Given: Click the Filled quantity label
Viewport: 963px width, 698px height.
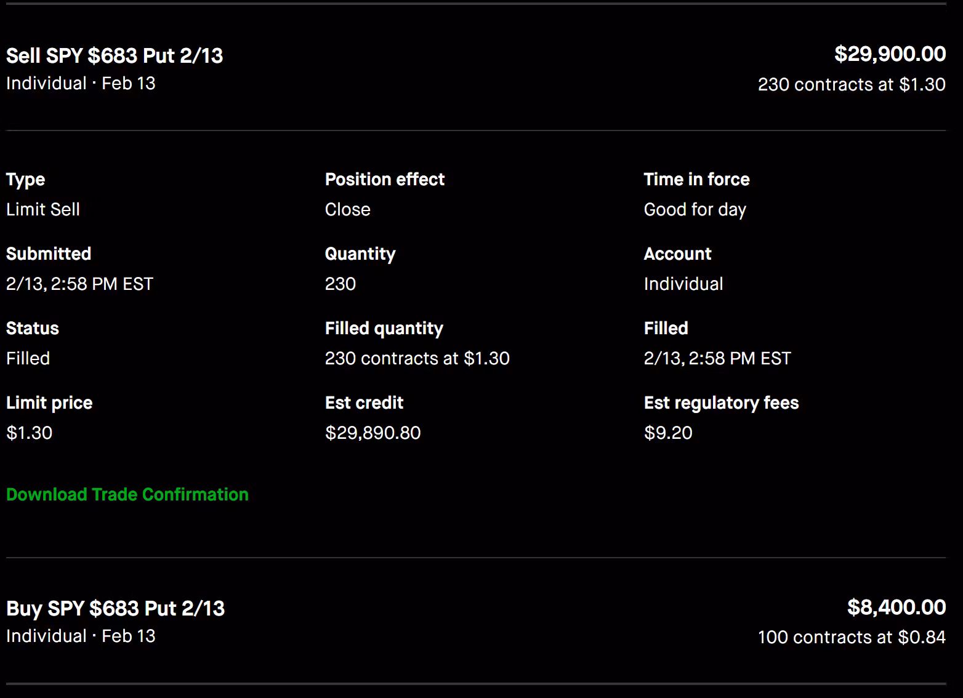Looking at the screenshot, I should 384,329.
